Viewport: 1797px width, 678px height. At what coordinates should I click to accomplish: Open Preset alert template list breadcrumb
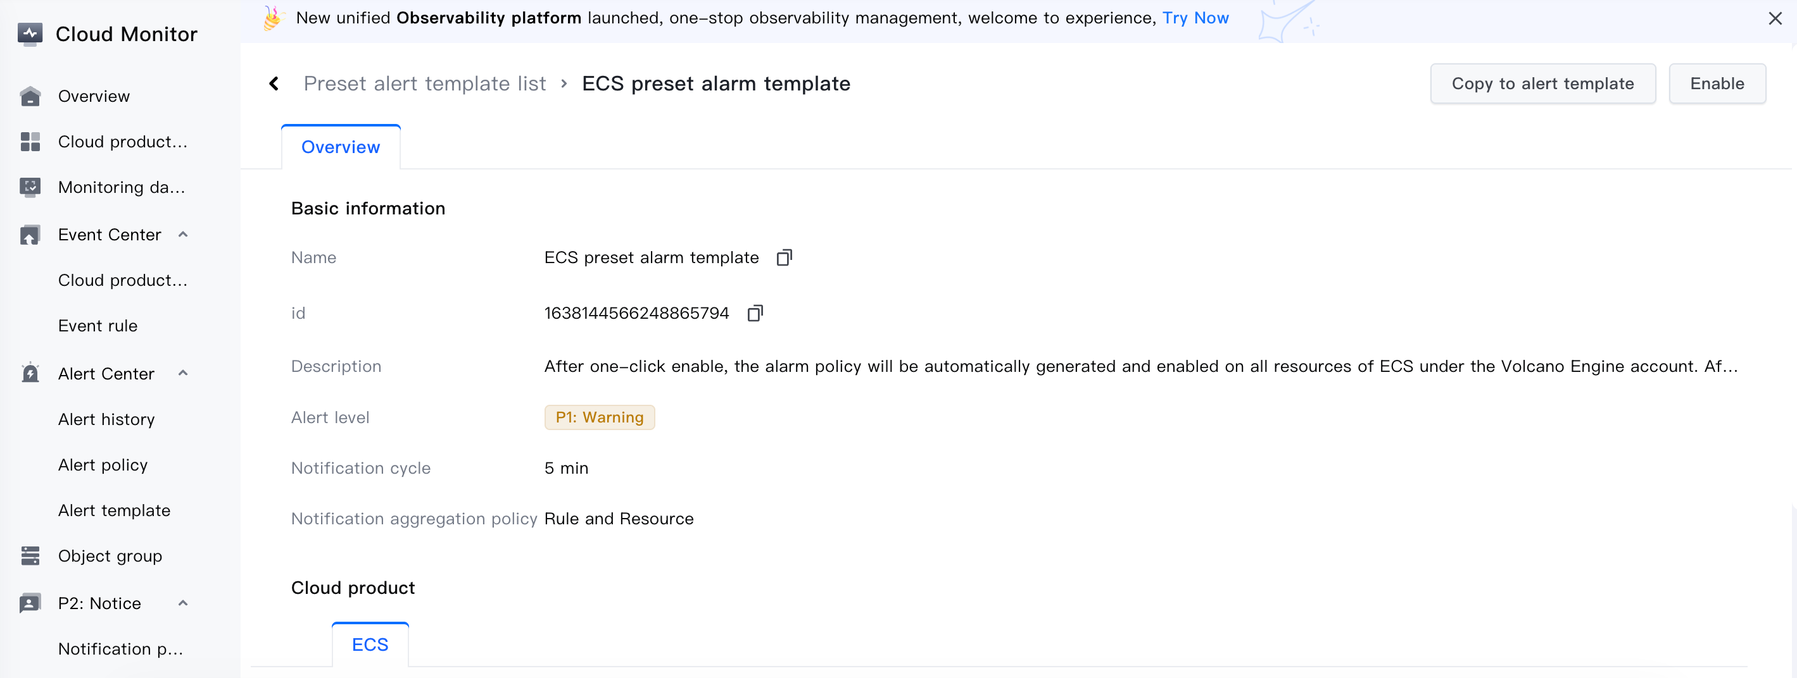pyautogui.click(x=424, y=83)
